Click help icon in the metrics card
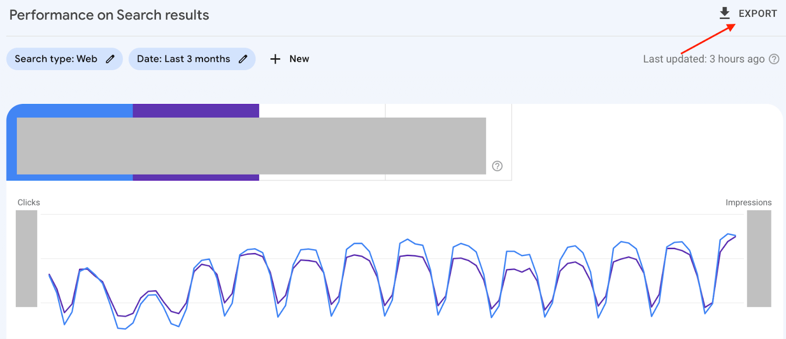This screenshot has width=786, height=339. [497, 166]
